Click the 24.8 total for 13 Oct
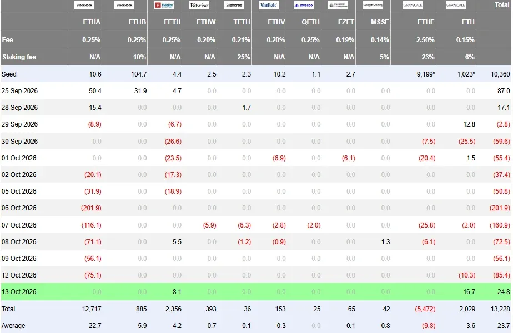Image resolution: width=513 pixels, height=333 pixels. (504, 292)
